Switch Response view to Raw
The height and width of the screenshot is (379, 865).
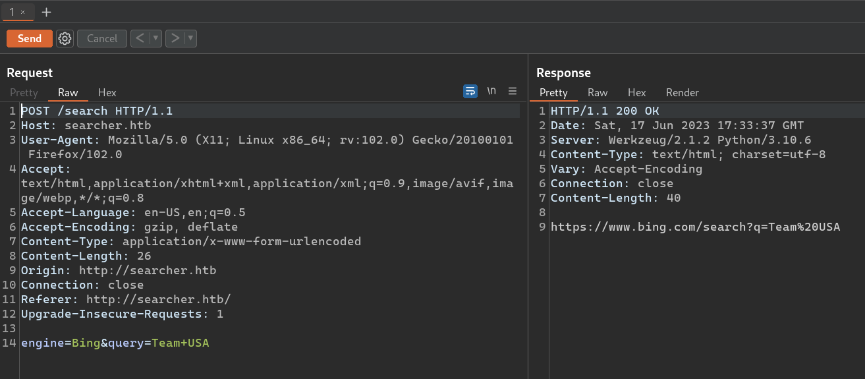[598, 92]
